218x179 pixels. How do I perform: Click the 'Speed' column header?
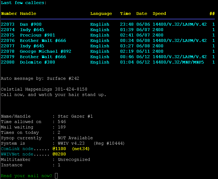(159, 14)
